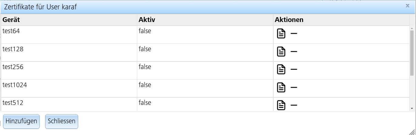416x135 pixels.
Task: Open certificate details for test64
Action: [281, 33]
